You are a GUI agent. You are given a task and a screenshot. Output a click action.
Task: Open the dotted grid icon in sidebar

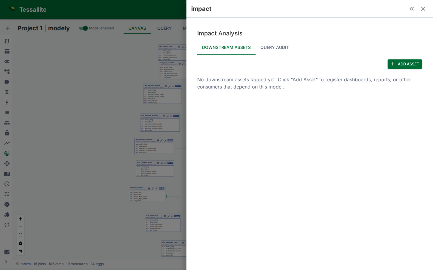[7, 112]
